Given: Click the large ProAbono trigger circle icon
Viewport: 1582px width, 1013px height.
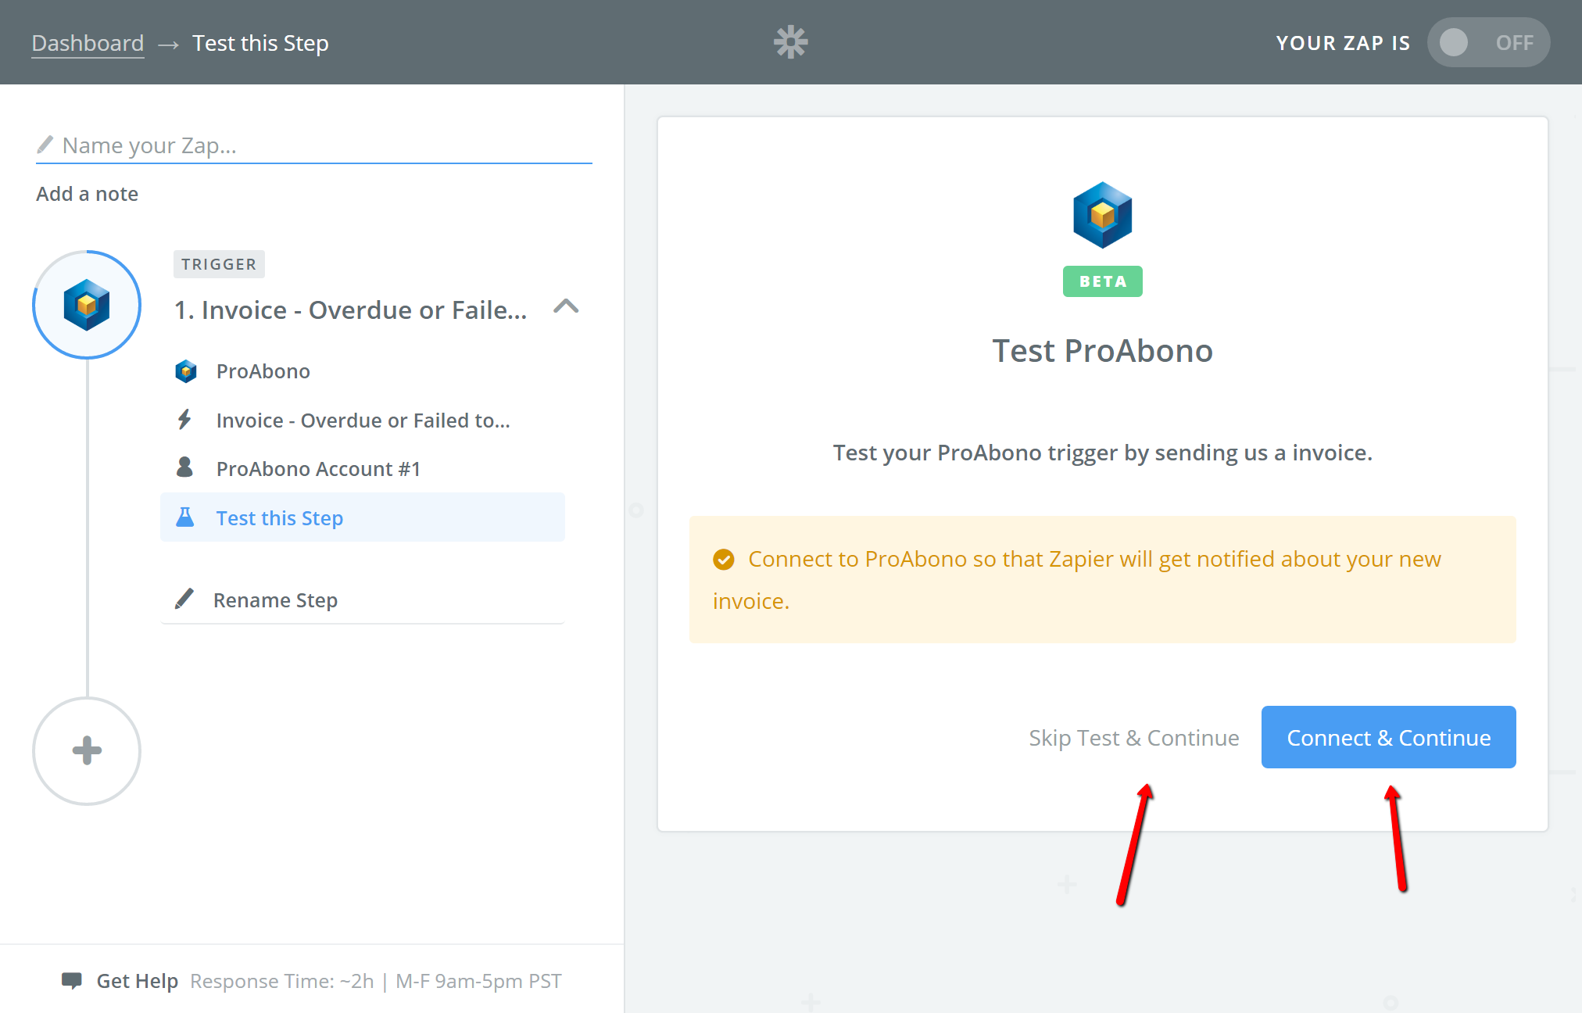Looking at the screenshot, I should [x=87, y=305].
